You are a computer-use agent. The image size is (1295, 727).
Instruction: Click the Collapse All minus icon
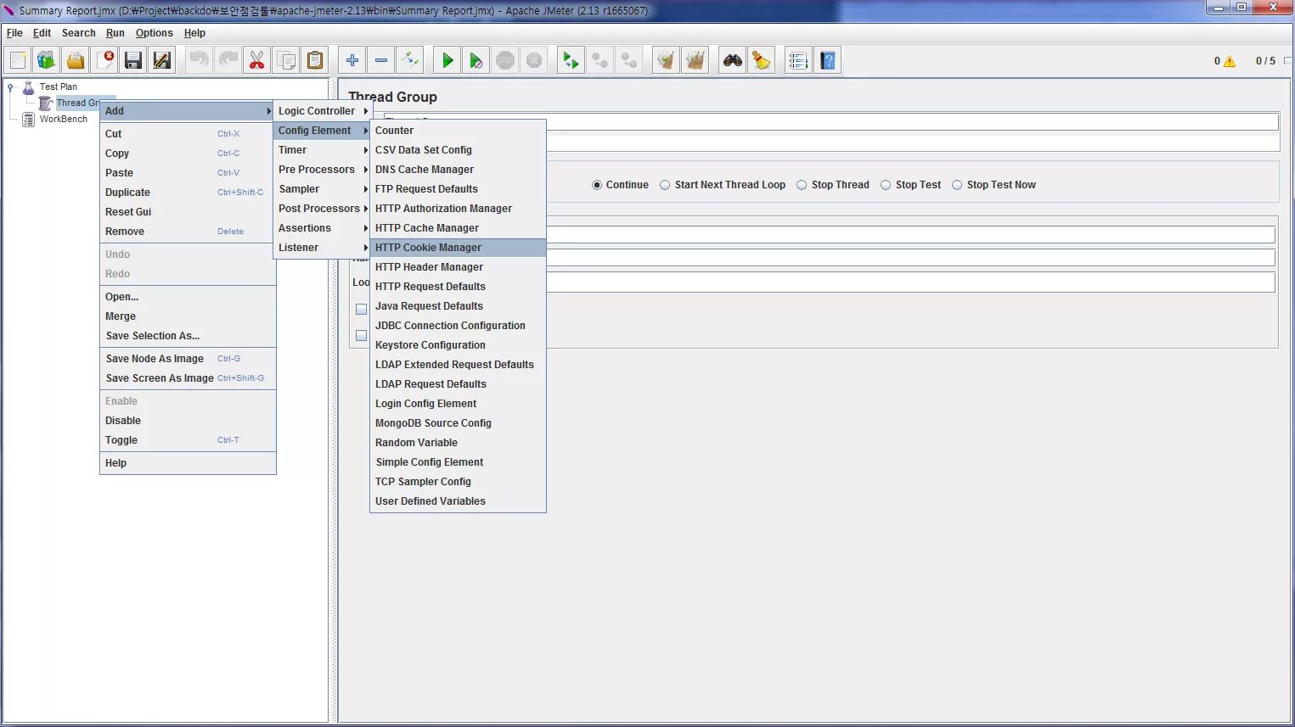click(381, 60)
